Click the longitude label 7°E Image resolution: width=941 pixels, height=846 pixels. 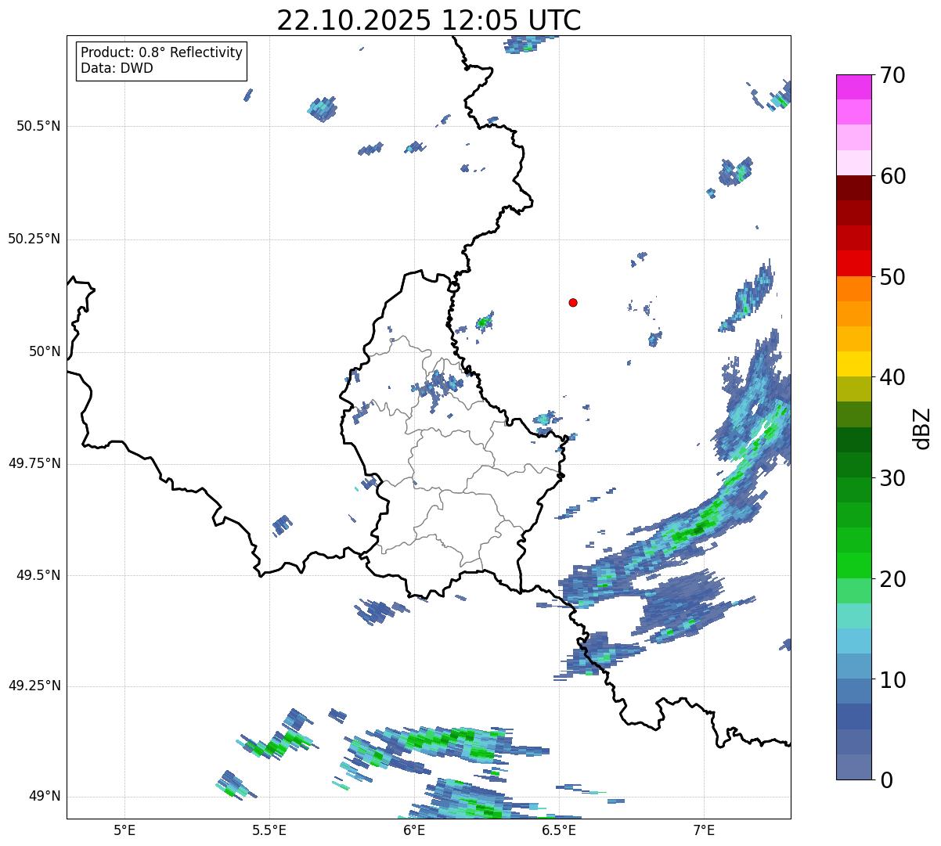tap(704, 830)
